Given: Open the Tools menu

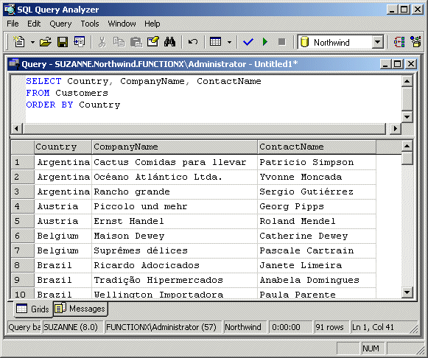Looking at the screenshot, I should pyautogui.click(x=90, y=24).
